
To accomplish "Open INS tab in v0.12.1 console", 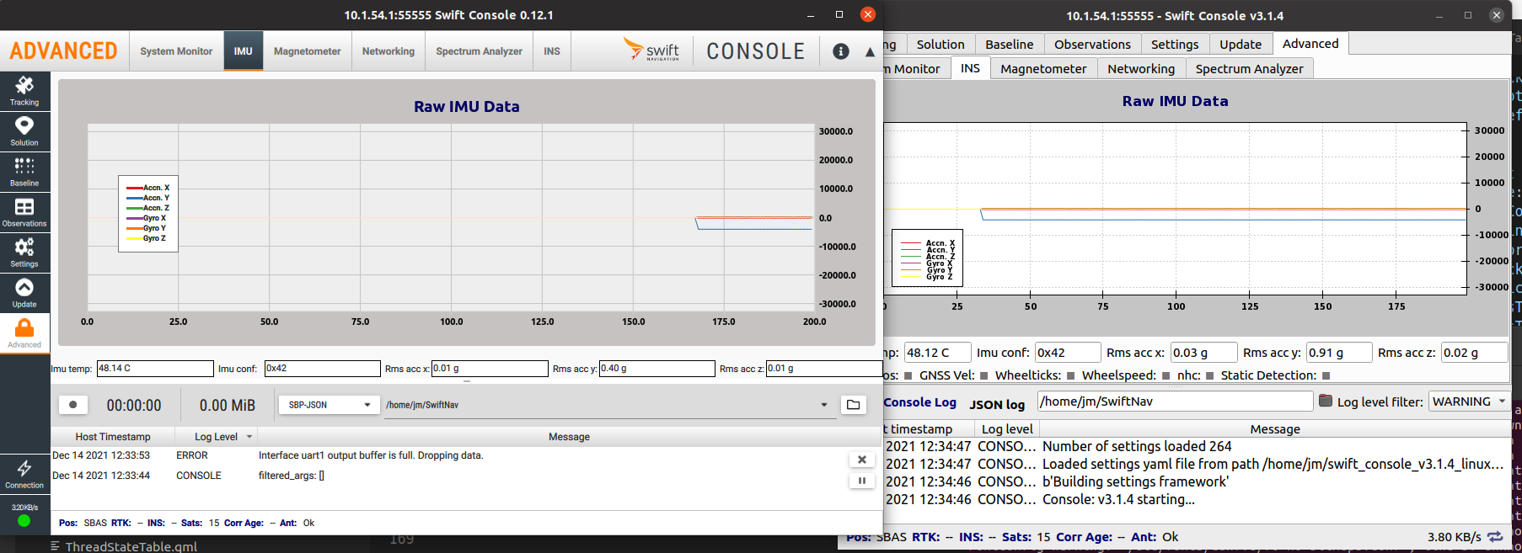I will click(552, 51).
